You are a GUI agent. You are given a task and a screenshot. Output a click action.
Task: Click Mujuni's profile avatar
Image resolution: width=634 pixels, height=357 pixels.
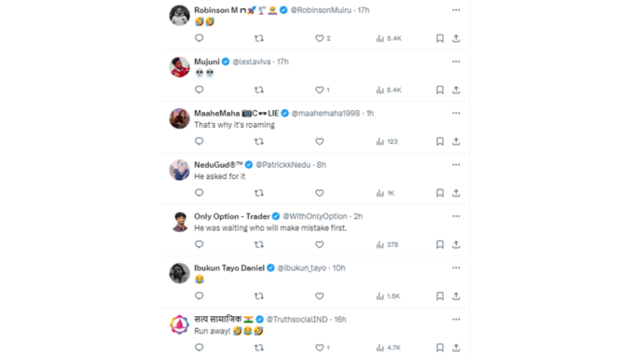[180, 67]
